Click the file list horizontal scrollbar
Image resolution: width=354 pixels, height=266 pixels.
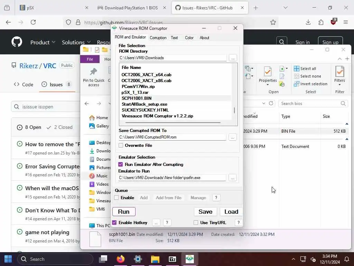point(173,123)
